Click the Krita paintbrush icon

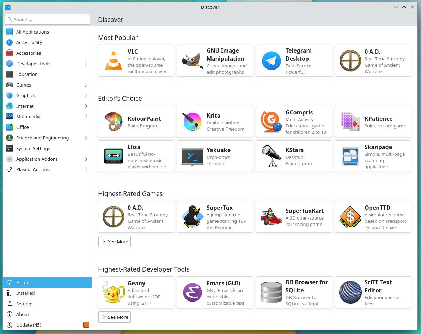192,121
